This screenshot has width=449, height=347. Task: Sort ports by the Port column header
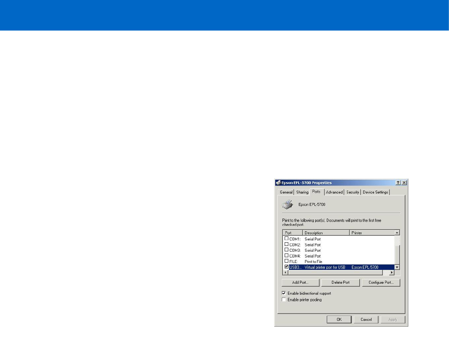pos(293,233)
